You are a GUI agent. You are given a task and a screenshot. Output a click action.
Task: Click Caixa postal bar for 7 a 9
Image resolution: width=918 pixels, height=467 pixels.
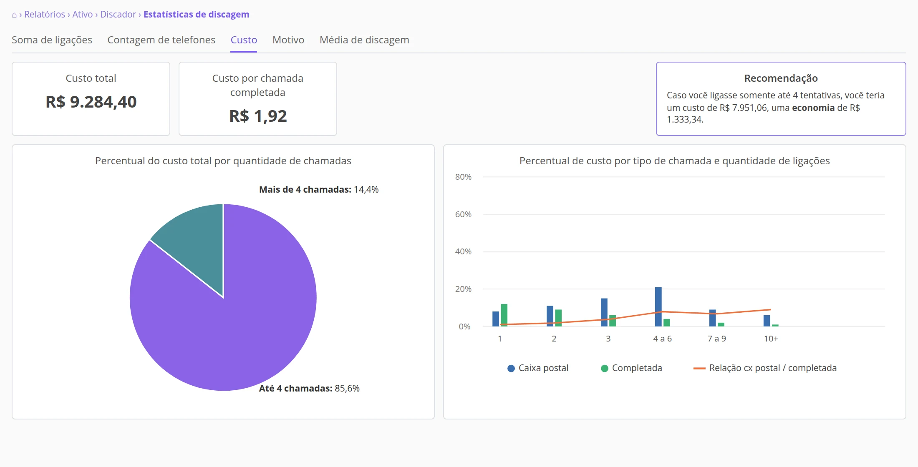pos(712,318)
